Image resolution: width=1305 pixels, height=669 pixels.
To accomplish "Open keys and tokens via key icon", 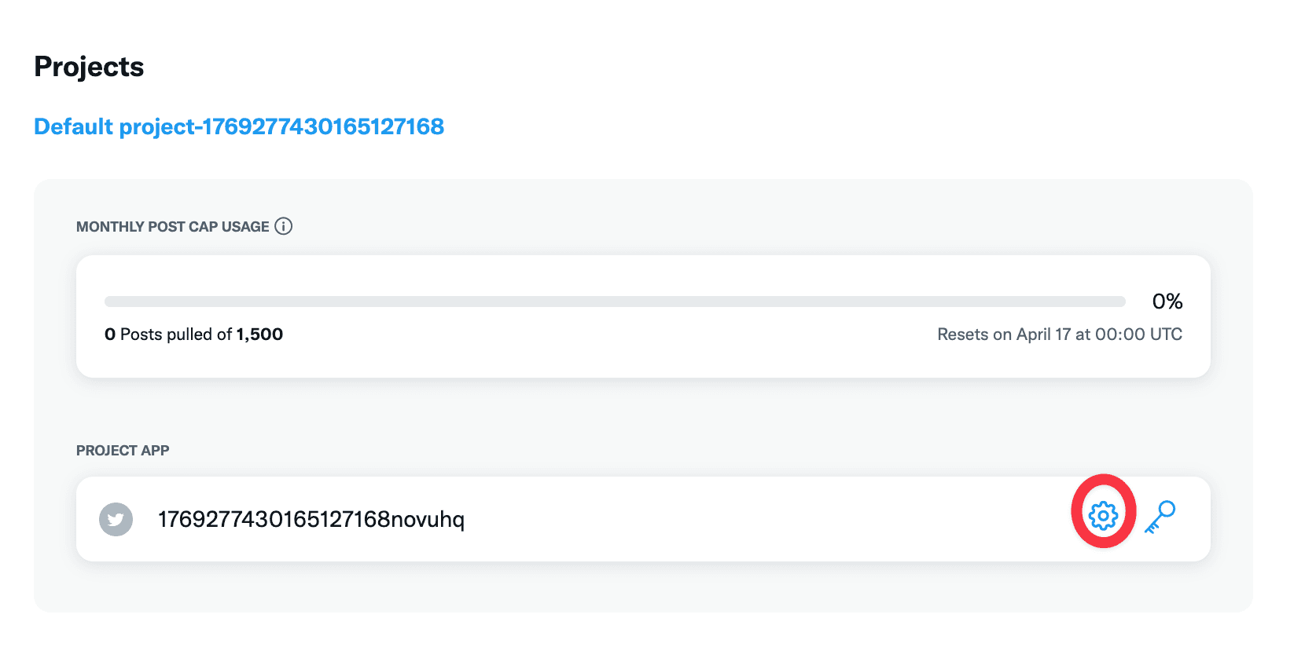I will 1160,517.
